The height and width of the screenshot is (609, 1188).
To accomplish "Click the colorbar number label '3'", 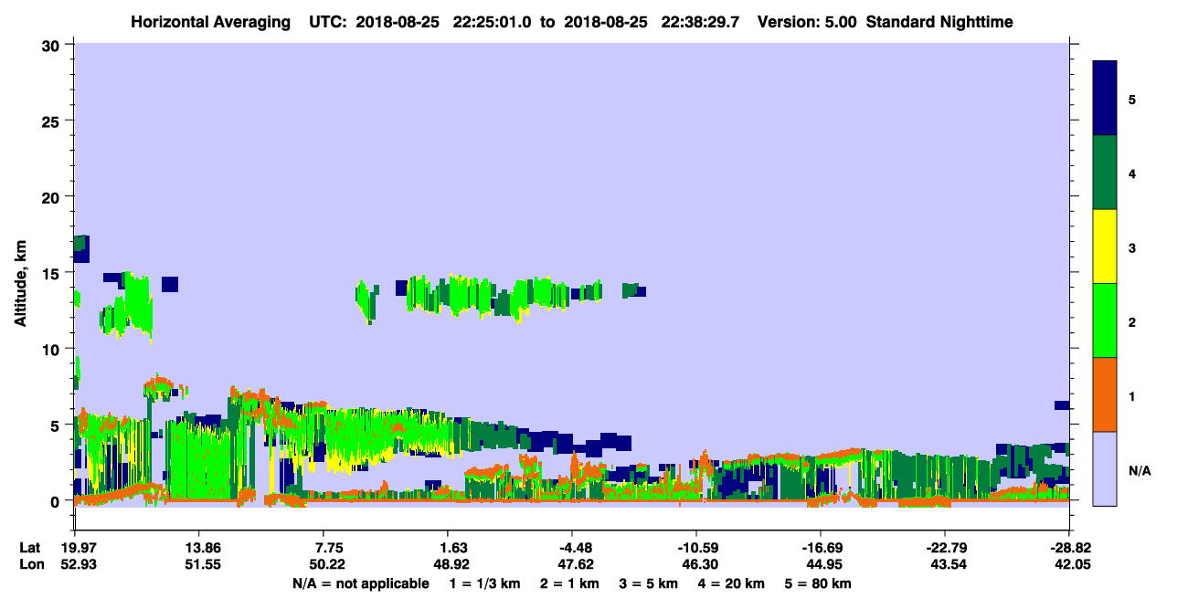I will coord(1132,247).
